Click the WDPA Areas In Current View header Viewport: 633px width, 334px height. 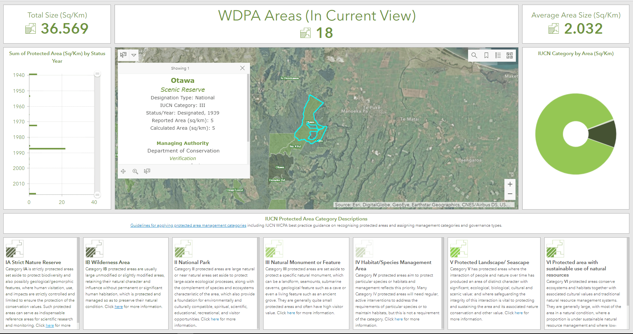click(x=316, y=16)
